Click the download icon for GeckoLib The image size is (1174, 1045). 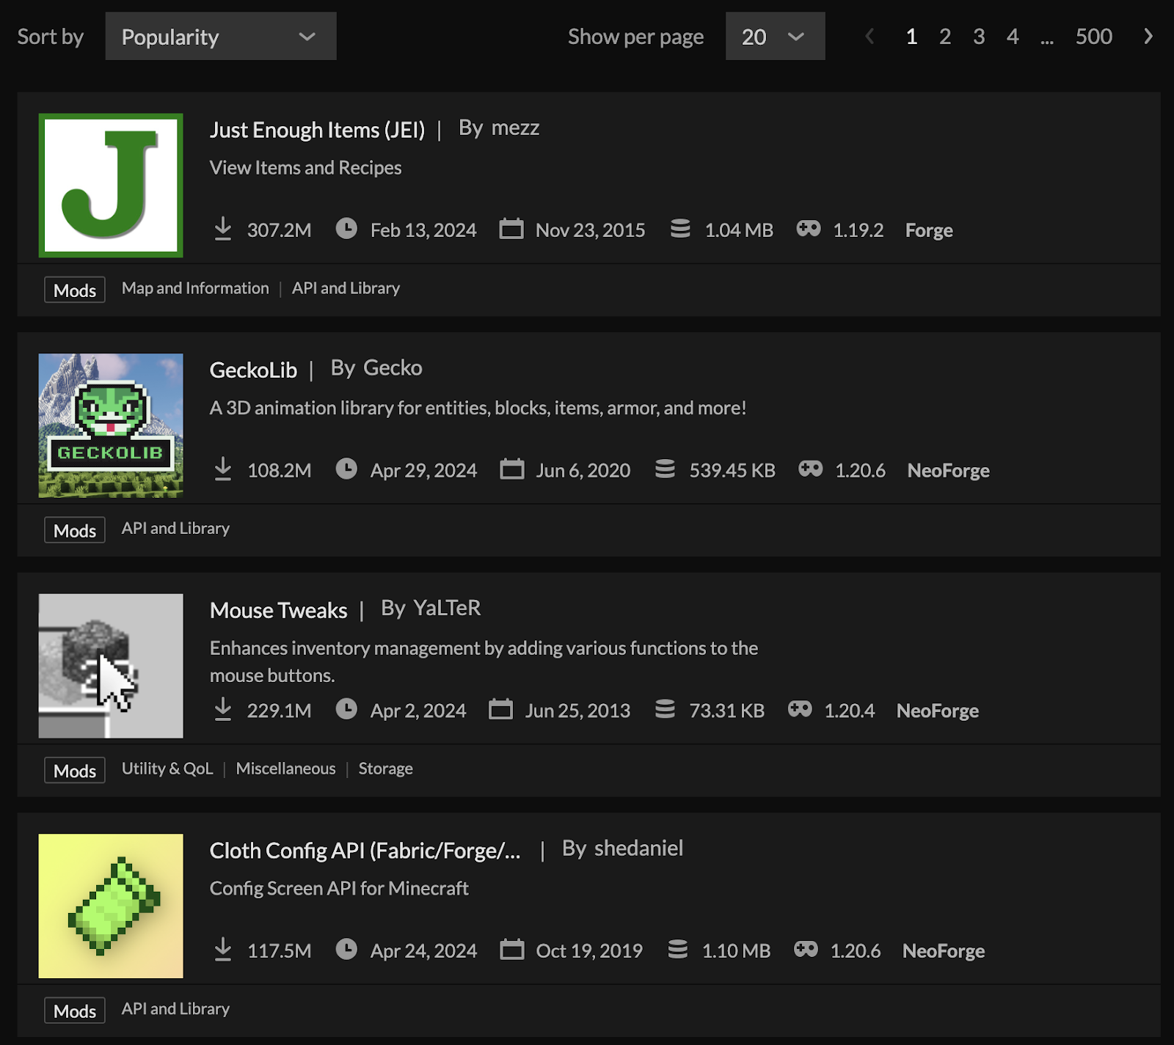(223, 469)
